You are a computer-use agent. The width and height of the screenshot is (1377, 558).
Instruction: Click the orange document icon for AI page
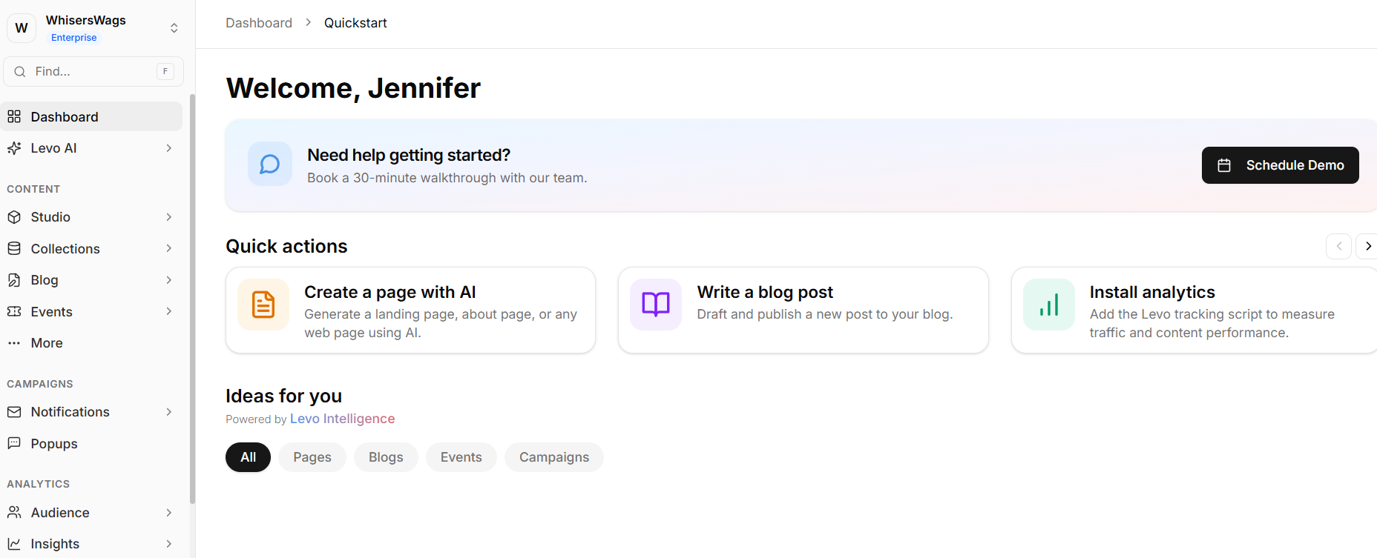click(263, 305)
